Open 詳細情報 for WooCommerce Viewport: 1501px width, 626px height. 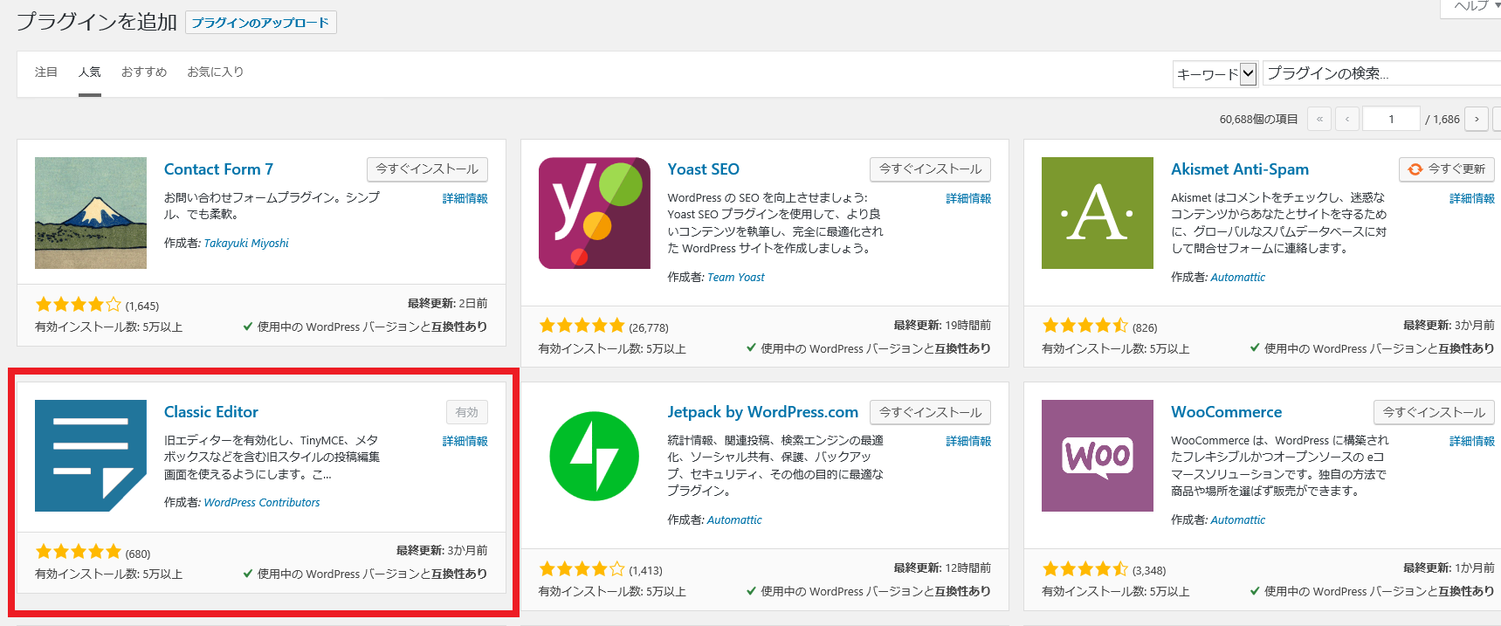1472,442
